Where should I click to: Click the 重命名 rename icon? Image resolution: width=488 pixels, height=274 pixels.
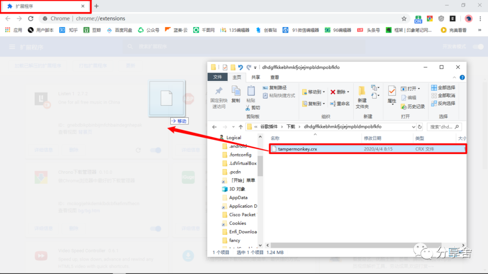[333, 103]
